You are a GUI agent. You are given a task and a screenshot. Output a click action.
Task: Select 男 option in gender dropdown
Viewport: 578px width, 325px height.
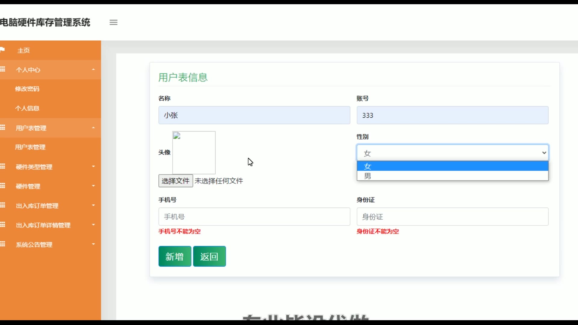(x=452, y=176)
